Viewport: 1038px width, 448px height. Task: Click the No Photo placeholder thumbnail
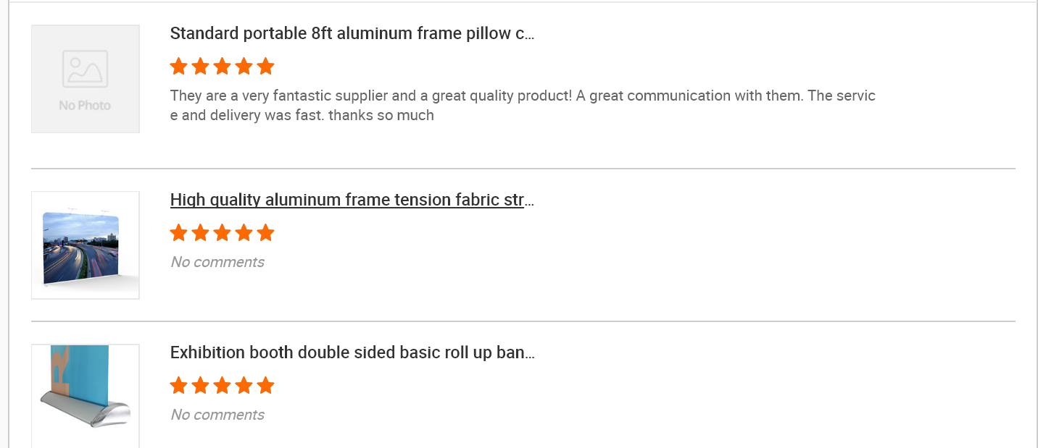(86, 79)
